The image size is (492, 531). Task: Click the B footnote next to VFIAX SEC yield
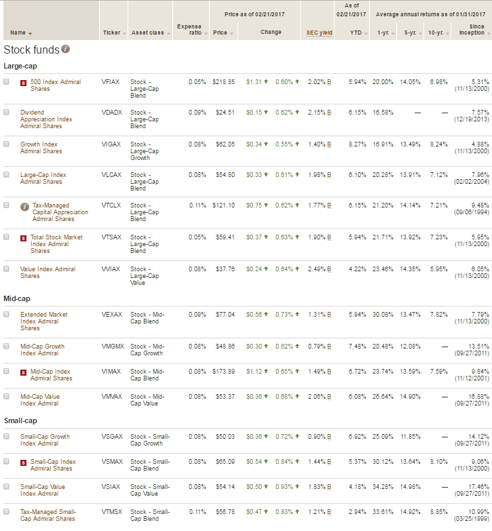(329, 82)
